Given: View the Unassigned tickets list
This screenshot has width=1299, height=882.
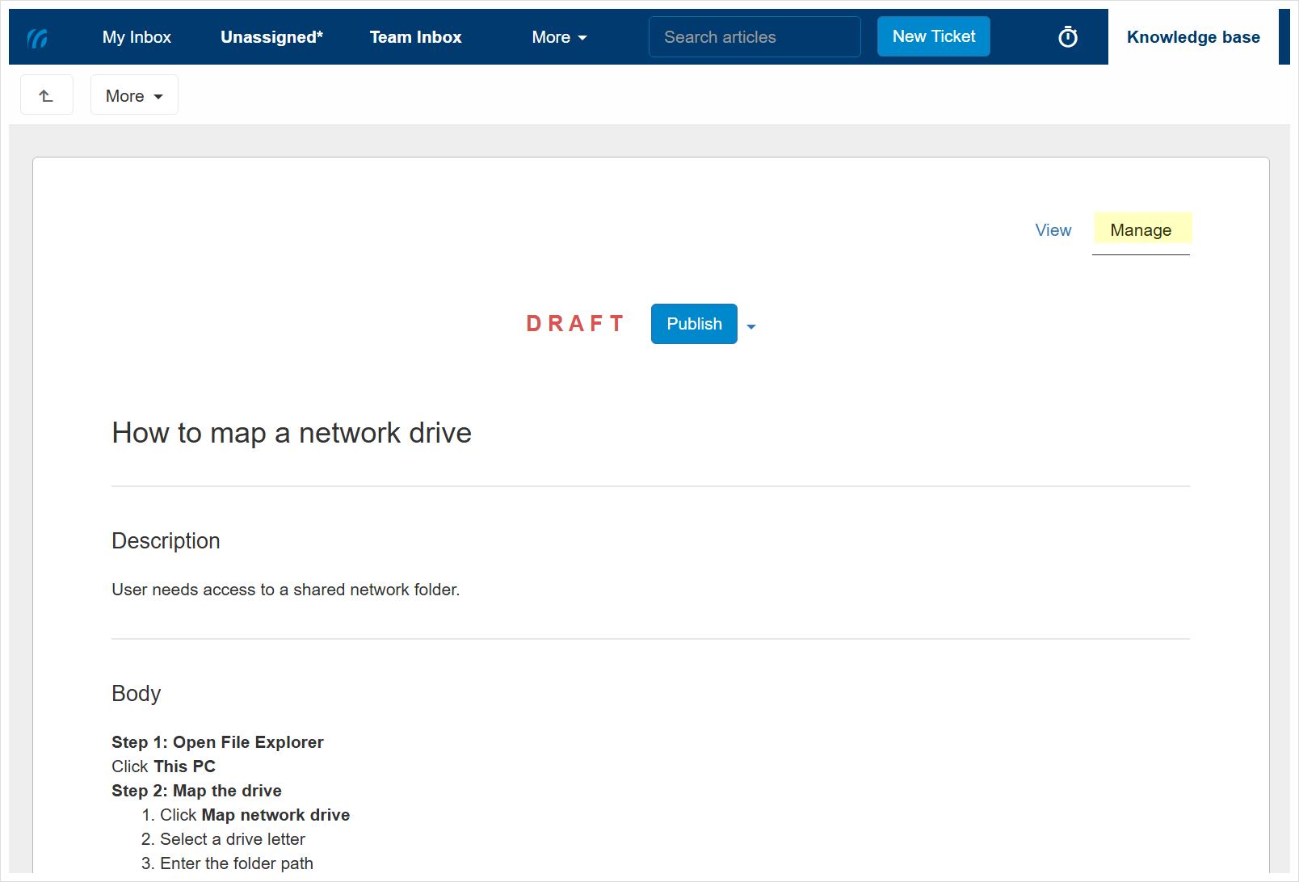Looking at the screenshot, I should click(x=271, y=36).
